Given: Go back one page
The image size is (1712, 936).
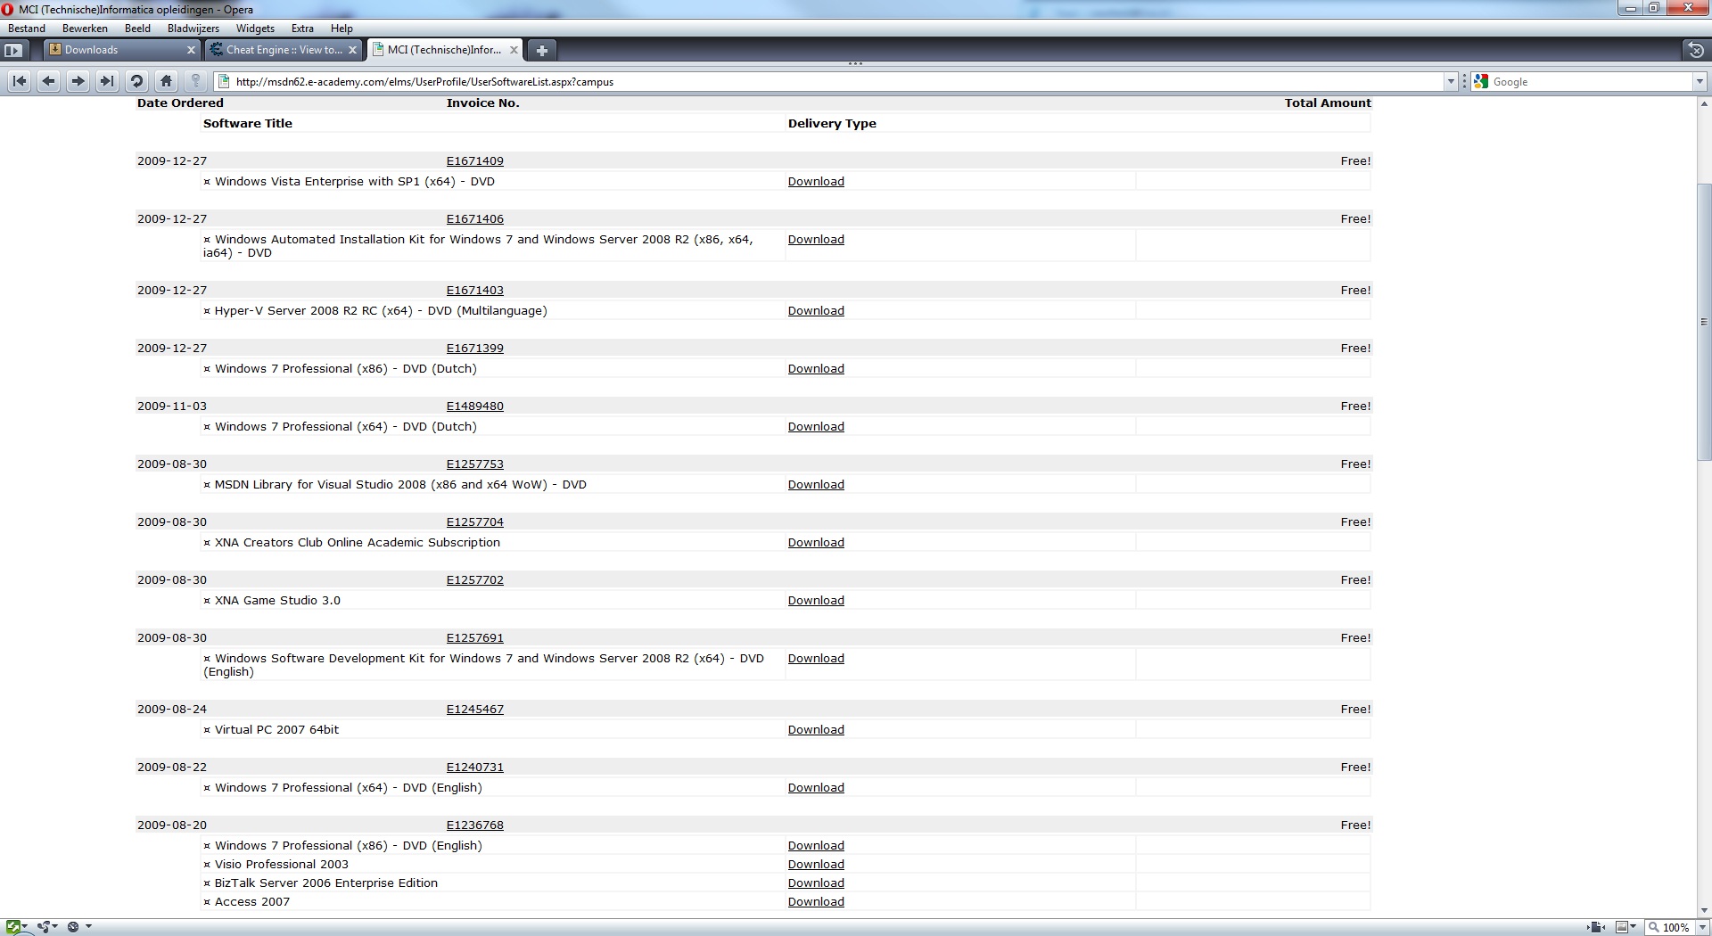Looking at the screenshot, I should tap(49, 81).
